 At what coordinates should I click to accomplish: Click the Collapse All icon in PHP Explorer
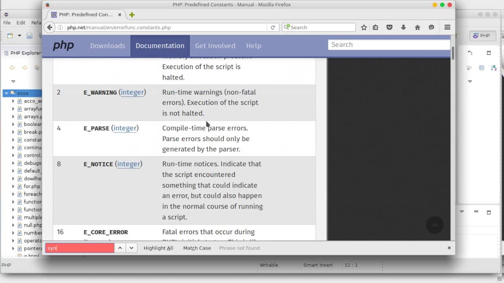coord(36,68)
